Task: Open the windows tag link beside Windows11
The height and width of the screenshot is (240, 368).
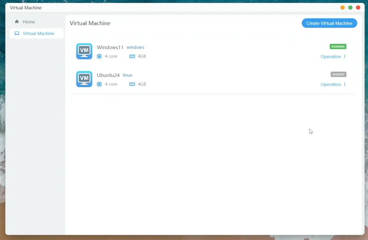Action: [x=135, y=47]
